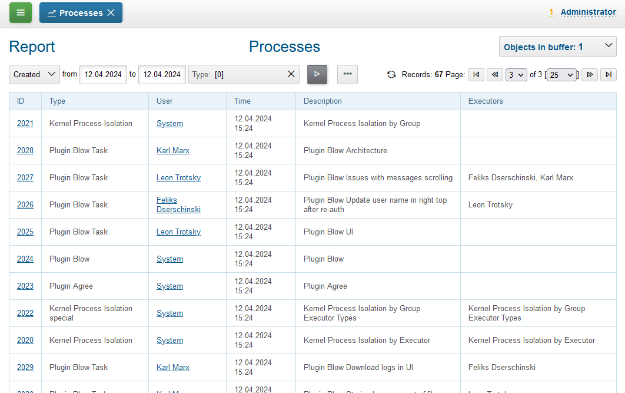Clear the Type filter with the X

(x=291, y=74)
